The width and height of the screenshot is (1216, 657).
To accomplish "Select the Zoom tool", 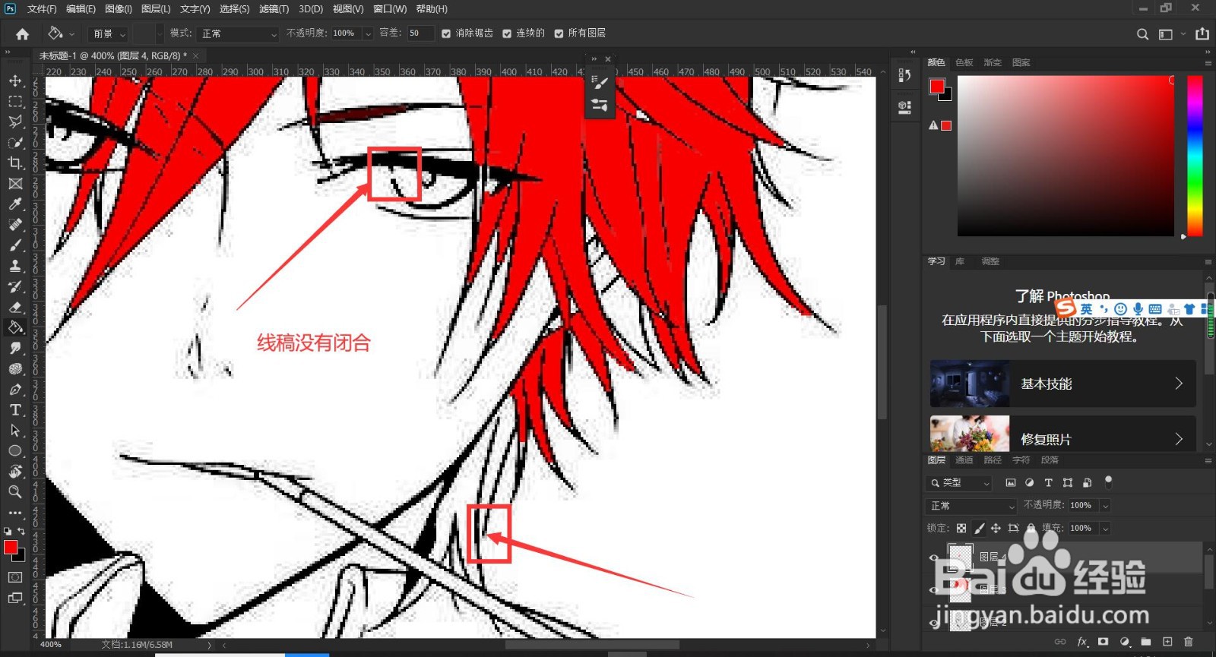I will [15, 491].
